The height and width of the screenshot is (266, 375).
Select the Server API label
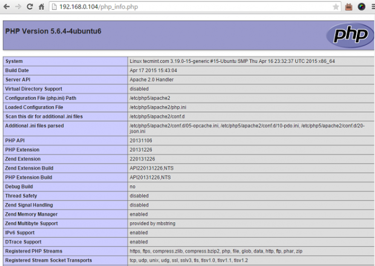18,79
